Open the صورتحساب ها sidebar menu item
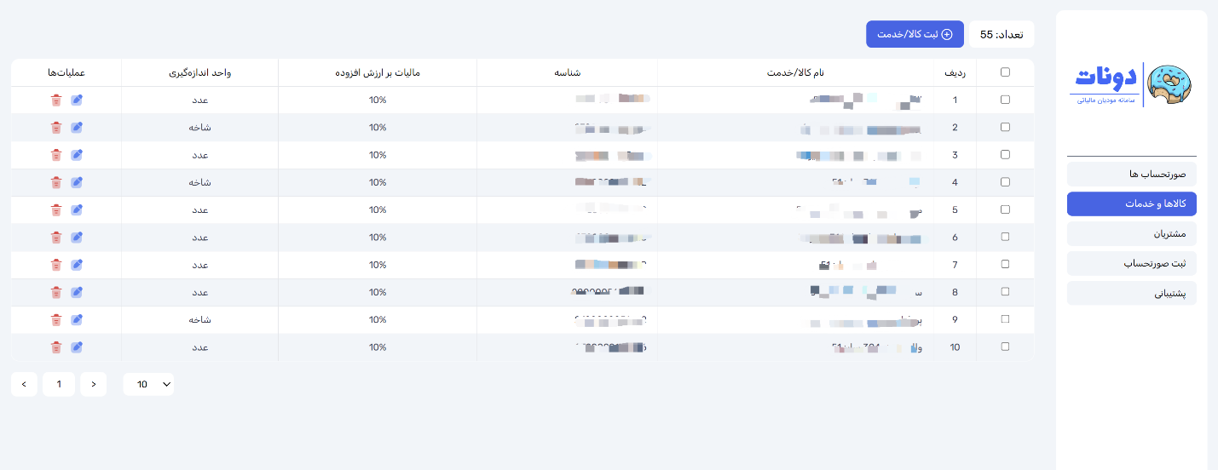1218x470 pixels. pyautogui.click(x=1131, y=175)
